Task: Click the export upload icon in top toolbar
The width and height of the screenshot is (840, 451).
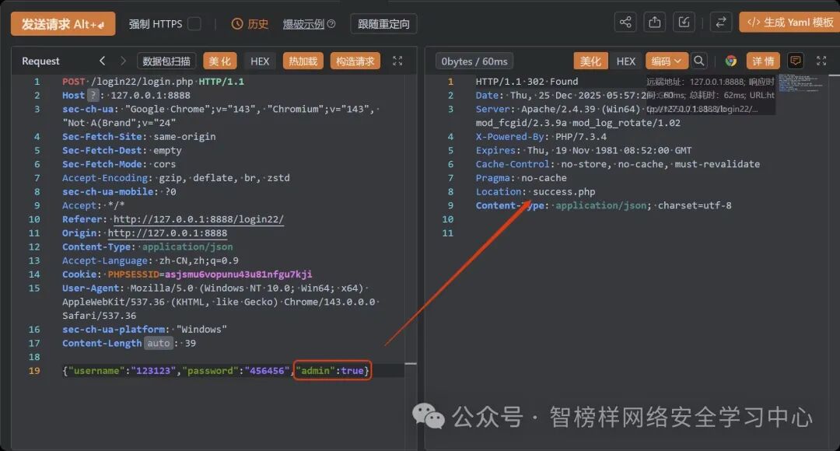Action: 655,23
